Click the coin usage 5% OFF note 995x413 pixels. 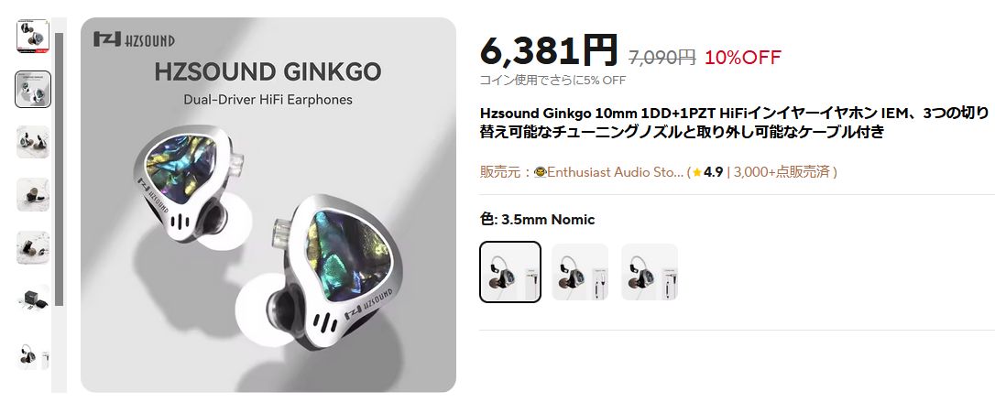click(552, 80)
